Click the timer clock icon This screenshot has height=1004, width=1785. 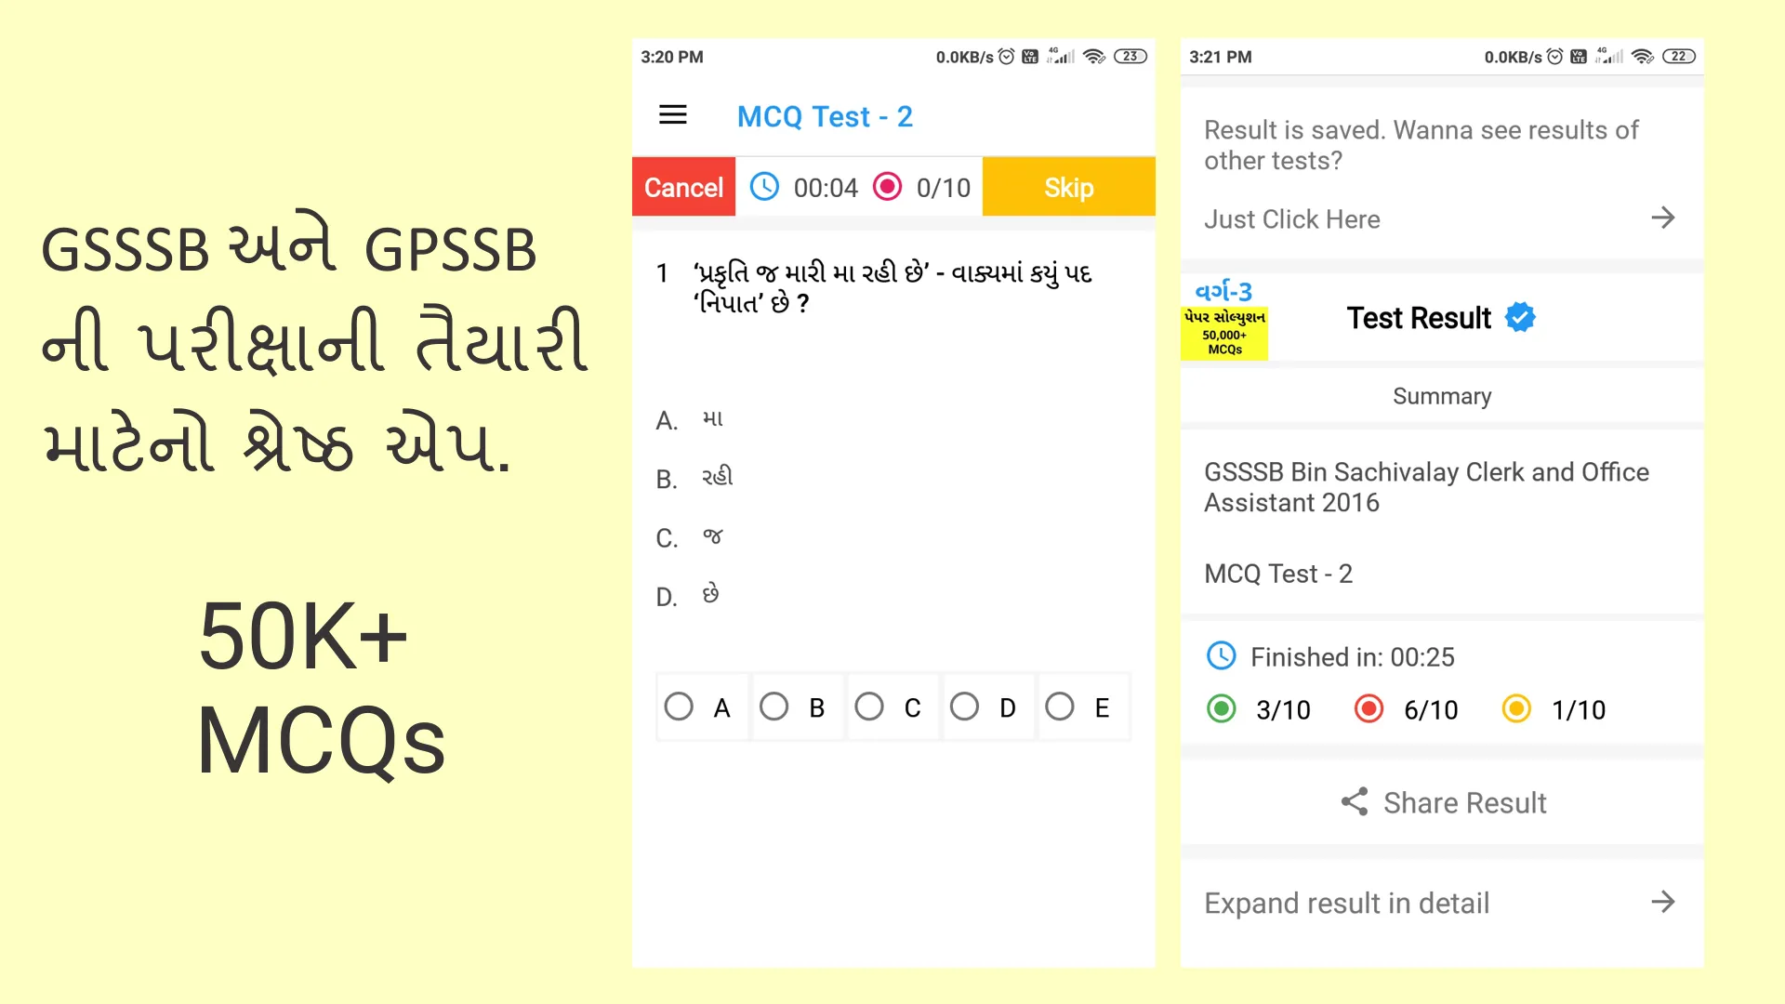tap(761, 186)
